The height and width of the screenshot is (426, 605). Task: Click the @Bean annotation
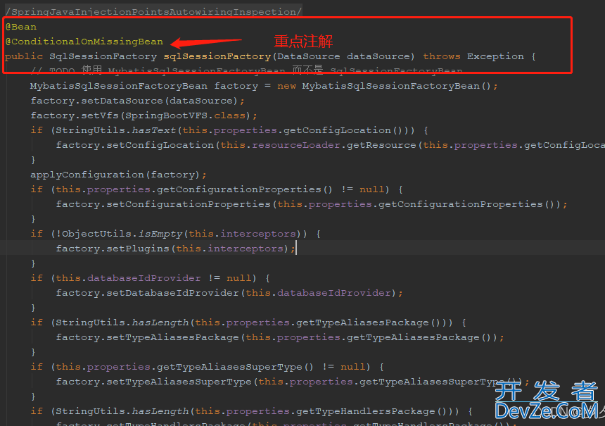[21, 27]
